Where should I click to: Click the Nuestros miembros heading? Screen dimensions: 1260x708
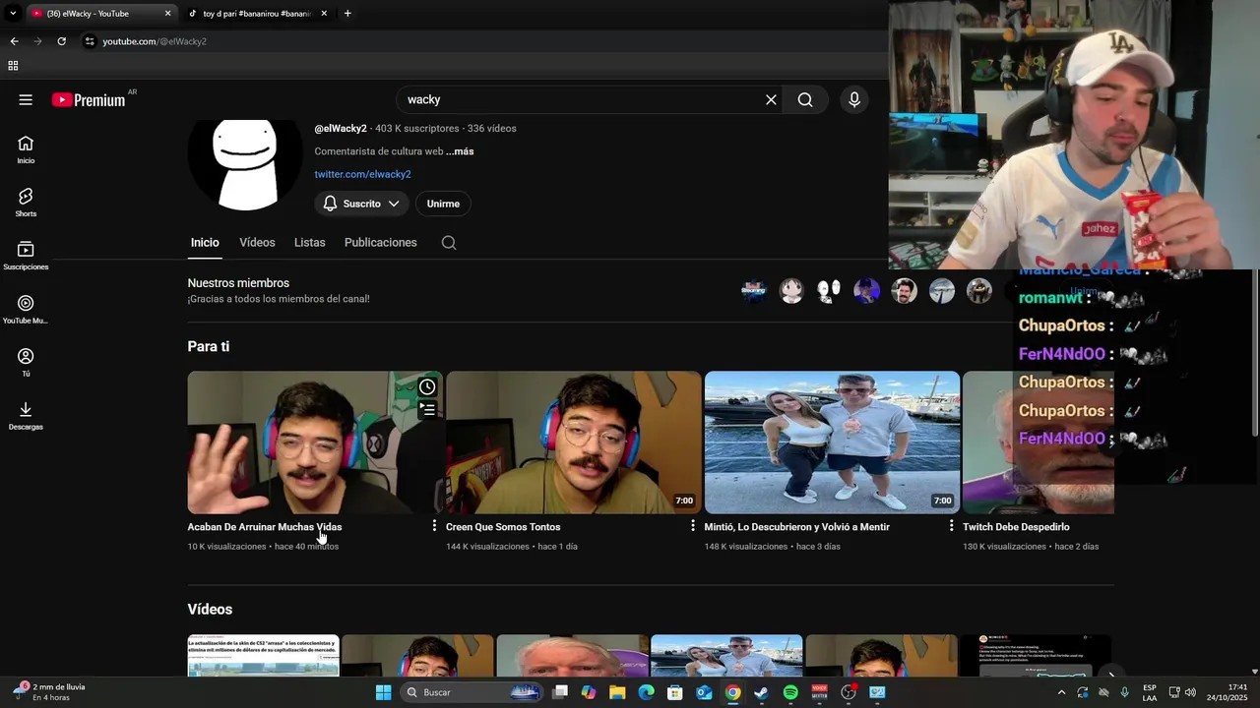click(238, 283)
